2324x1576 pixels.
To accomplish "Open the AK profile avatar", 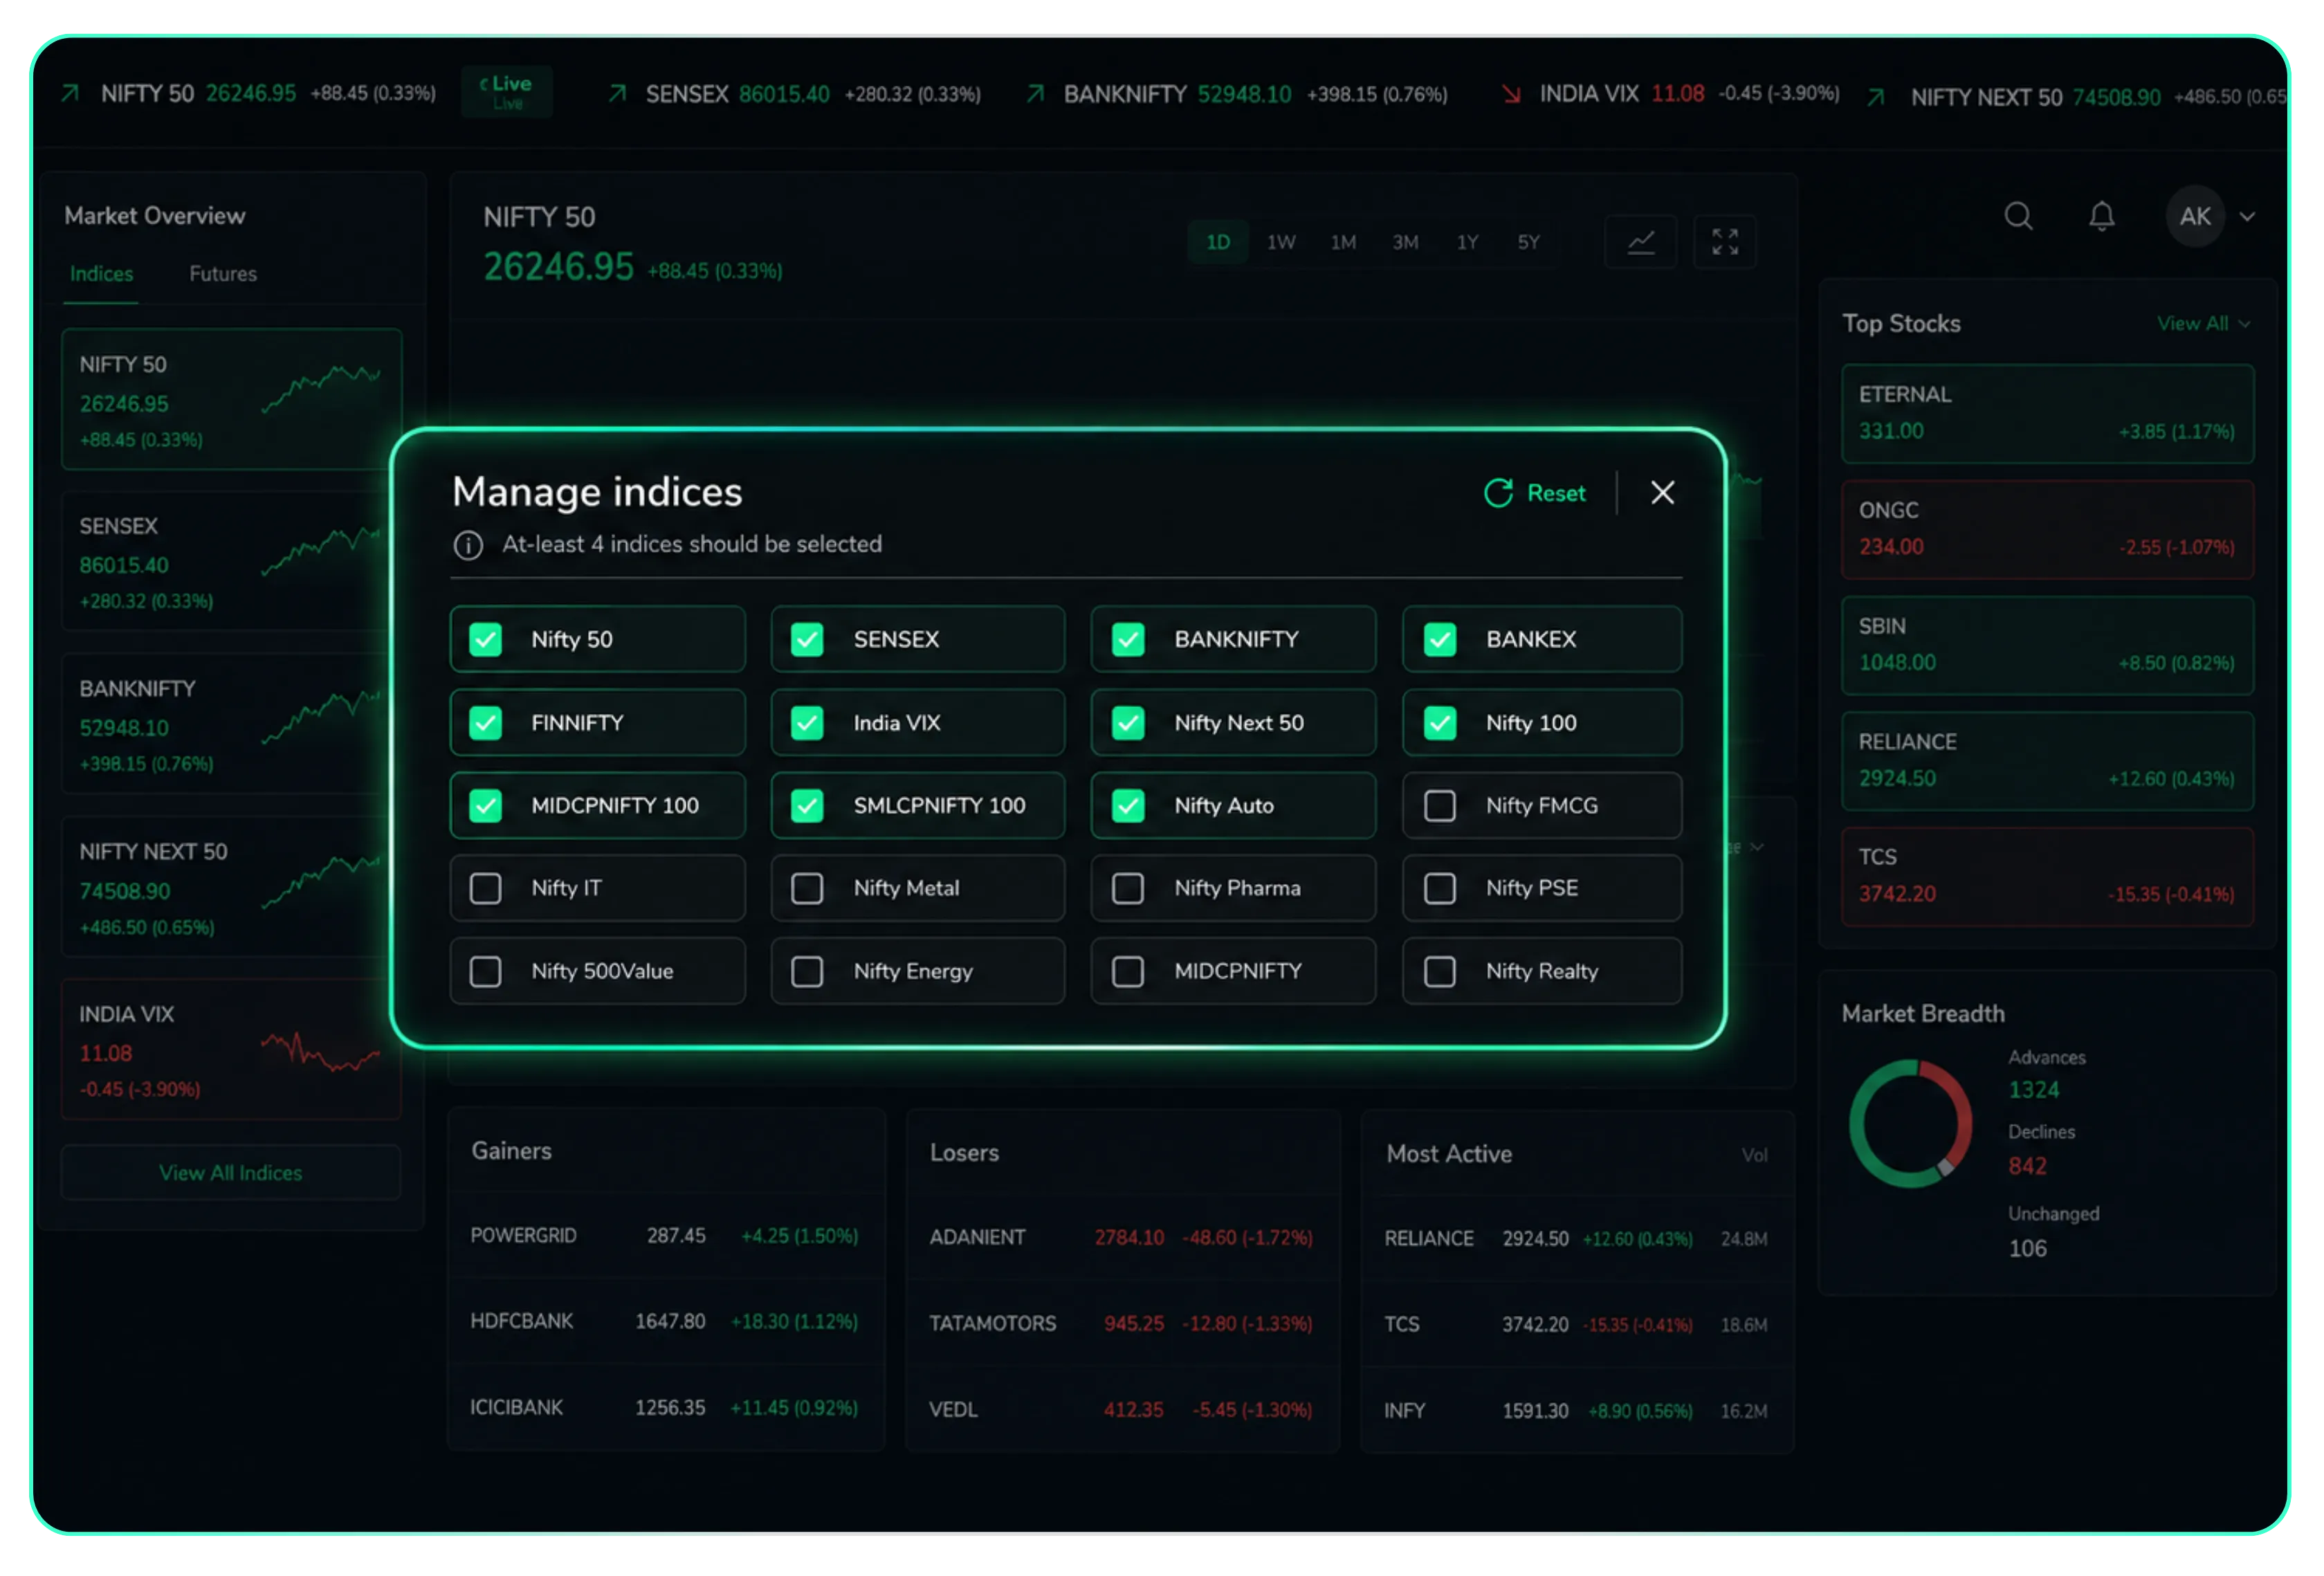I will click(2194, 216).
